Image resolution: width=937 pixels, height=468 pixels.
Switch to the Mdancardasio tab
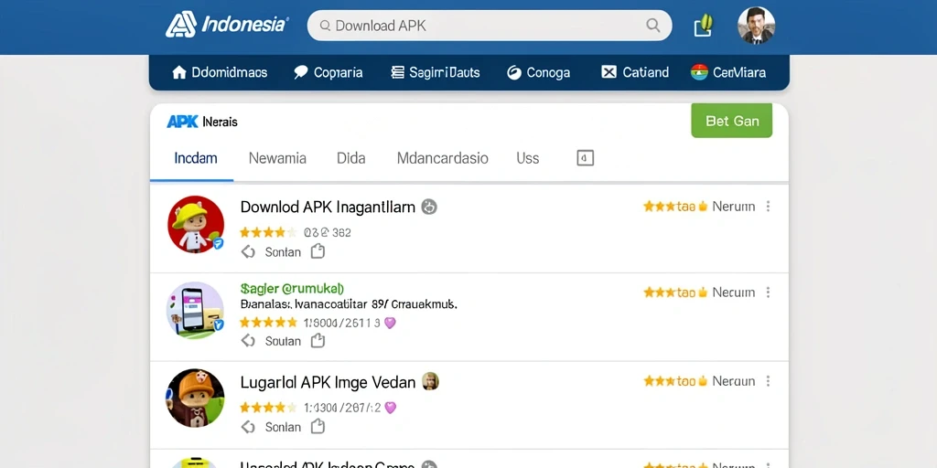(442, 158)
